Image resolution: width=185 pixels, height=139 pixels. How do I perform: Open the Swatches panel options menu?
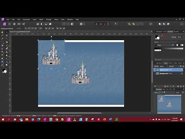click(183, 32)
